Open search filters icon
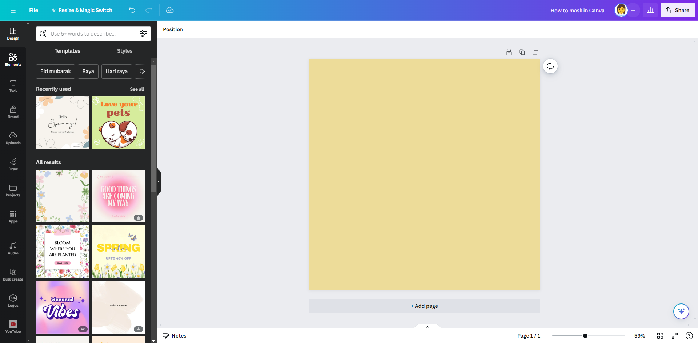The image size is (698, 343). [144, 34]
